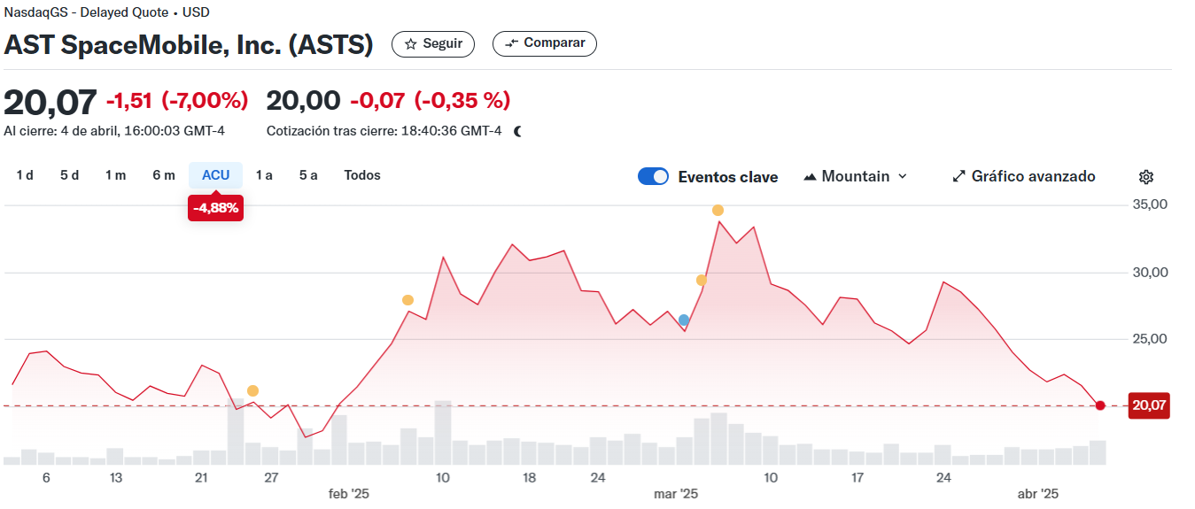Click the orange event marker left of the 10 feb label
The height and width of the screenshot is (509, 1195).
pos(407,300)
